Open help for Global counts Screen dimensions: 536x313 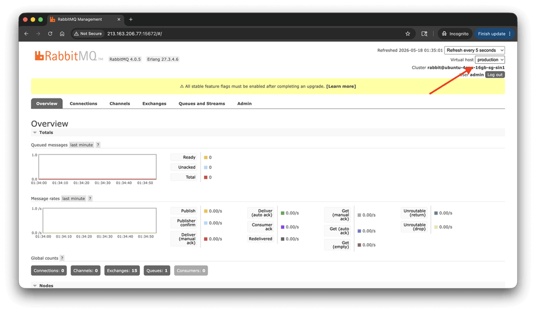(62, 258)
